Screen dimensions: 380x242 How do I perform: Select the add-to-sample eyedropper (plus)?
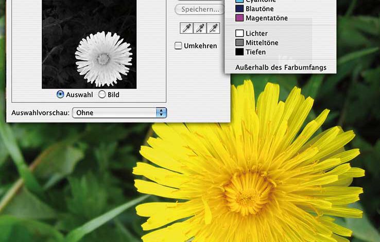(200, 28)
